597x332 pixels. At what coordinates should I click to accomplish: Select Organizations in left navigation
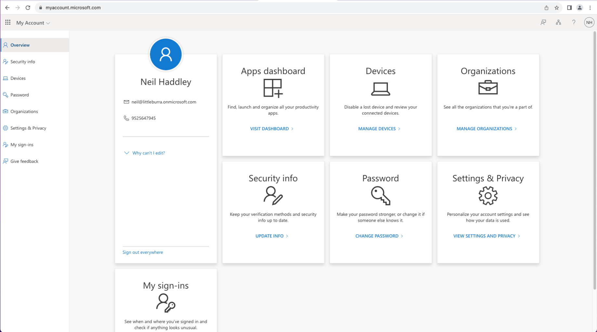coord(24,112)
